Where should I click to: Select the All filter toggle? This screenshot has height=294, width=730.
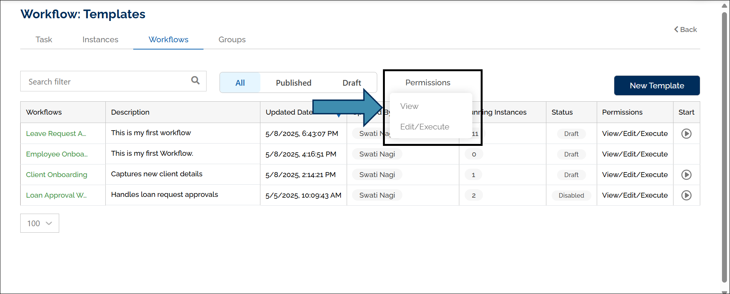240,83
